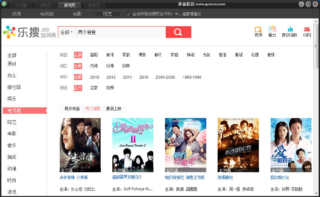Toggle the auto-detect video ad removal checkbox

click(129, 14)
